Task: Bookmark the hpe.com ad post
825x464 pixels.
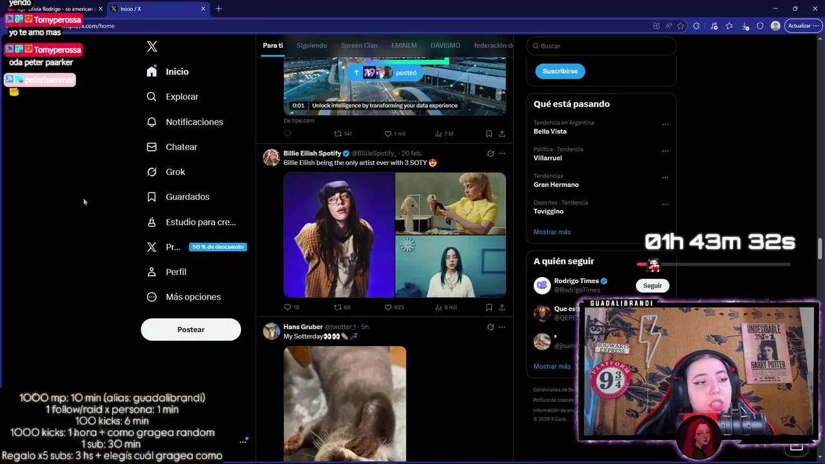Action: pos(489,134)
